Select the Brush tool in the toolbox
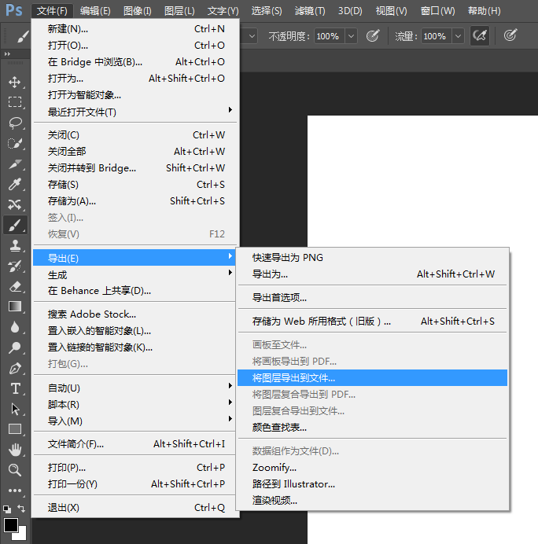This screenshot has height=544, width=538. [x=15, y=225]
